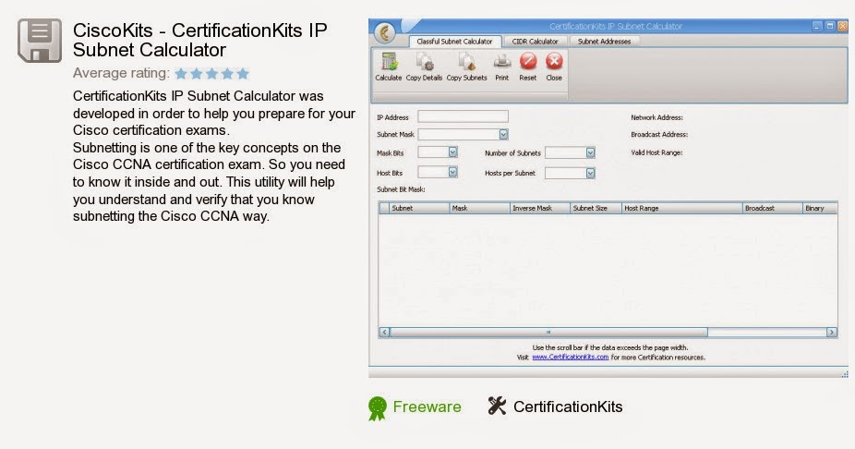This screenshot has height=449, width=855.
Task: Click the Freeware license label
Action: 427,407
